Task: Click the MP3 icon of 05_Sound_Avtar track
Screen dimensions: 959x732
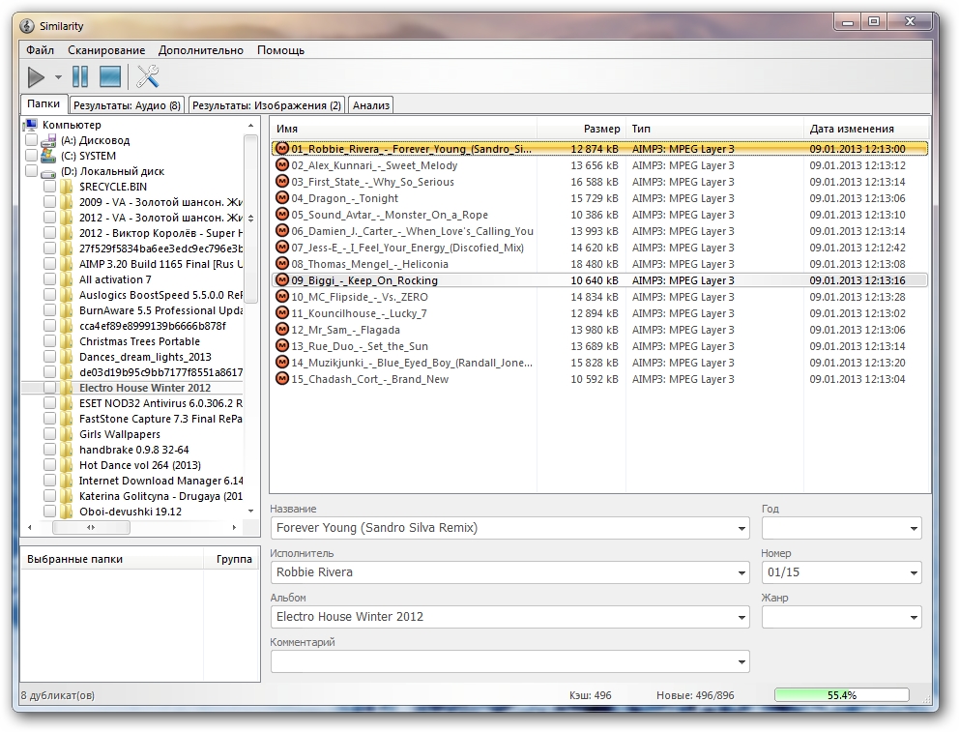Action: [282, 215]
